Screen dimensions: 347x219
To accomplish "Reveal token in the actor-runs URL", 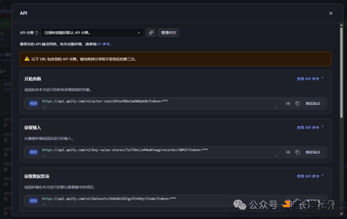I will click(x=288, y=103).
